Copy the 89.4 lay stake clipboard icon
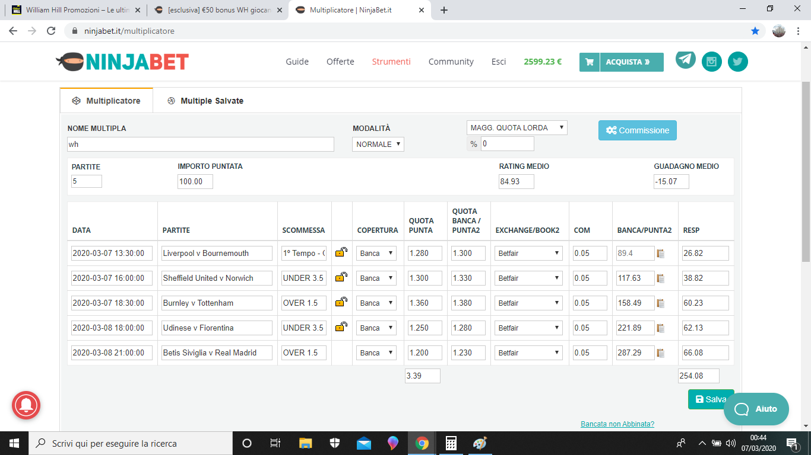The width and height of the screenshot is (811, 455). click(x=661, y=254)
